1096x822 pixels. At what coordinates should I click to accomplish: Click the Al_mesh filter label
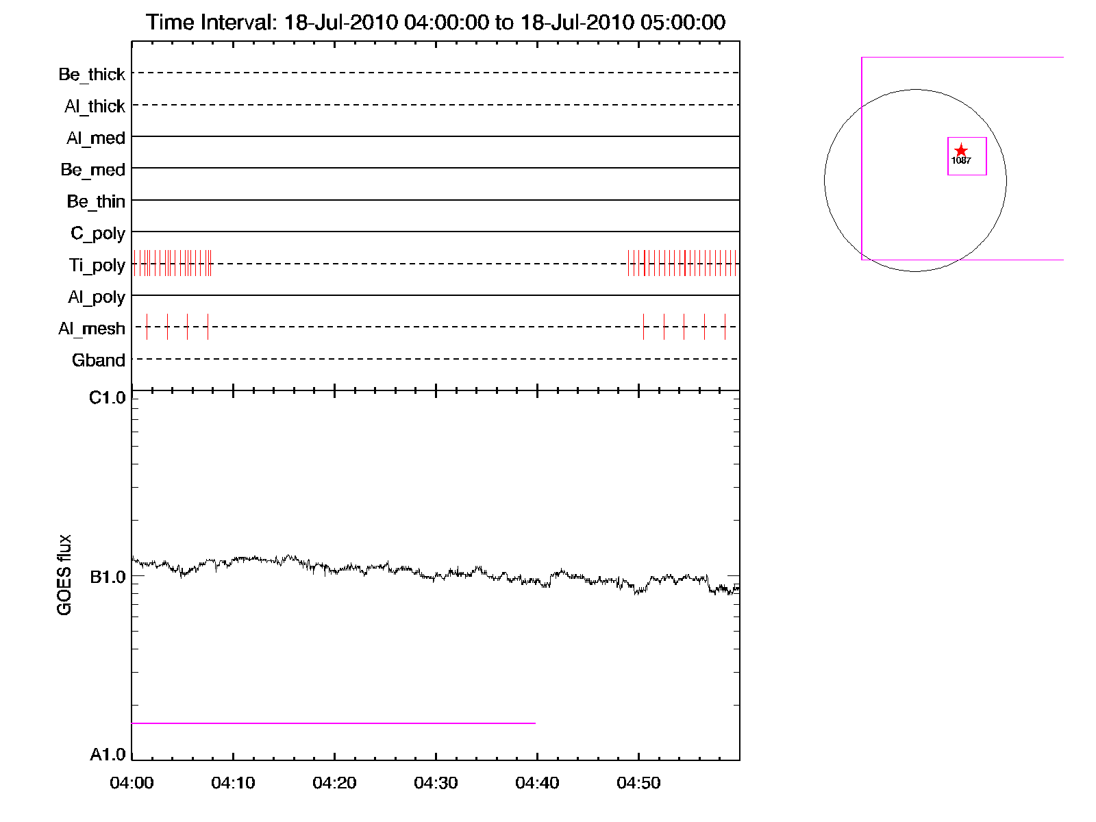[92, 329]
